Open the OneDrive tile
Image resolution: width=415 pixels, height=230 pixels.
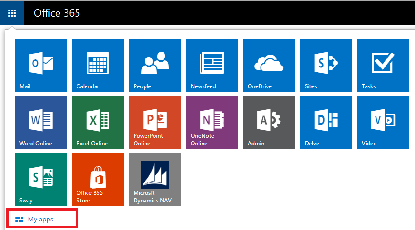[x=269, y=66]
